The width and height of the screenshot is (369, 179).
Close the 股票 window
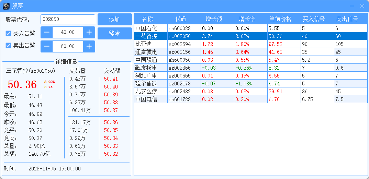[x=362, y=6]
